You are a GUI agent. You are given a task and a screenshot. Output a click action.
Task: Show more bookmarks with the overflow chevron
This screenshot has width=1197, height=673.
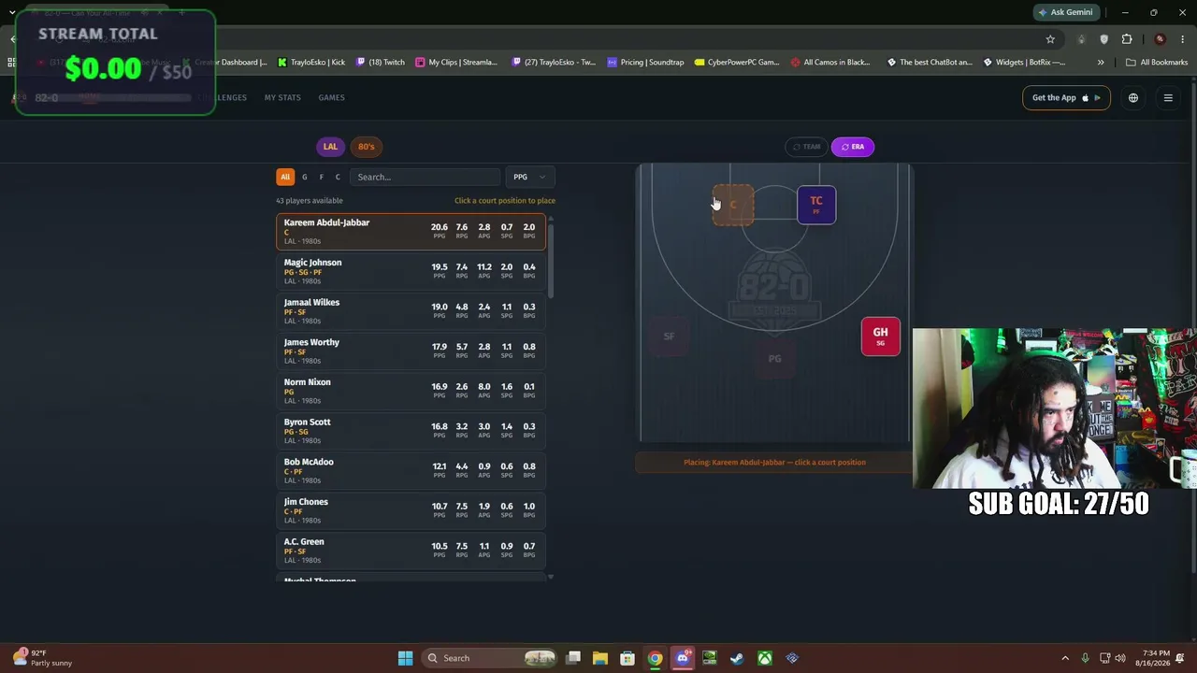point(1101,63)
